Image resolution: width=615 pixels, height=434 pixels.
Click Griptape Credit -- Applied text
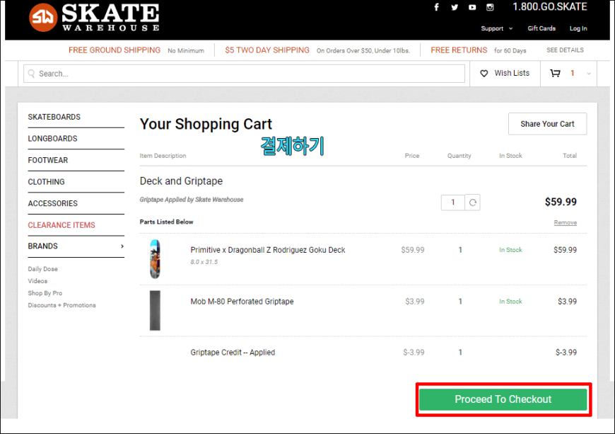tap(233, 353)
